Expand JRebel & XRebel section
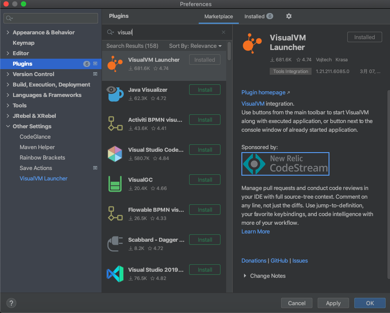The image size is (390, 313). 8,116
